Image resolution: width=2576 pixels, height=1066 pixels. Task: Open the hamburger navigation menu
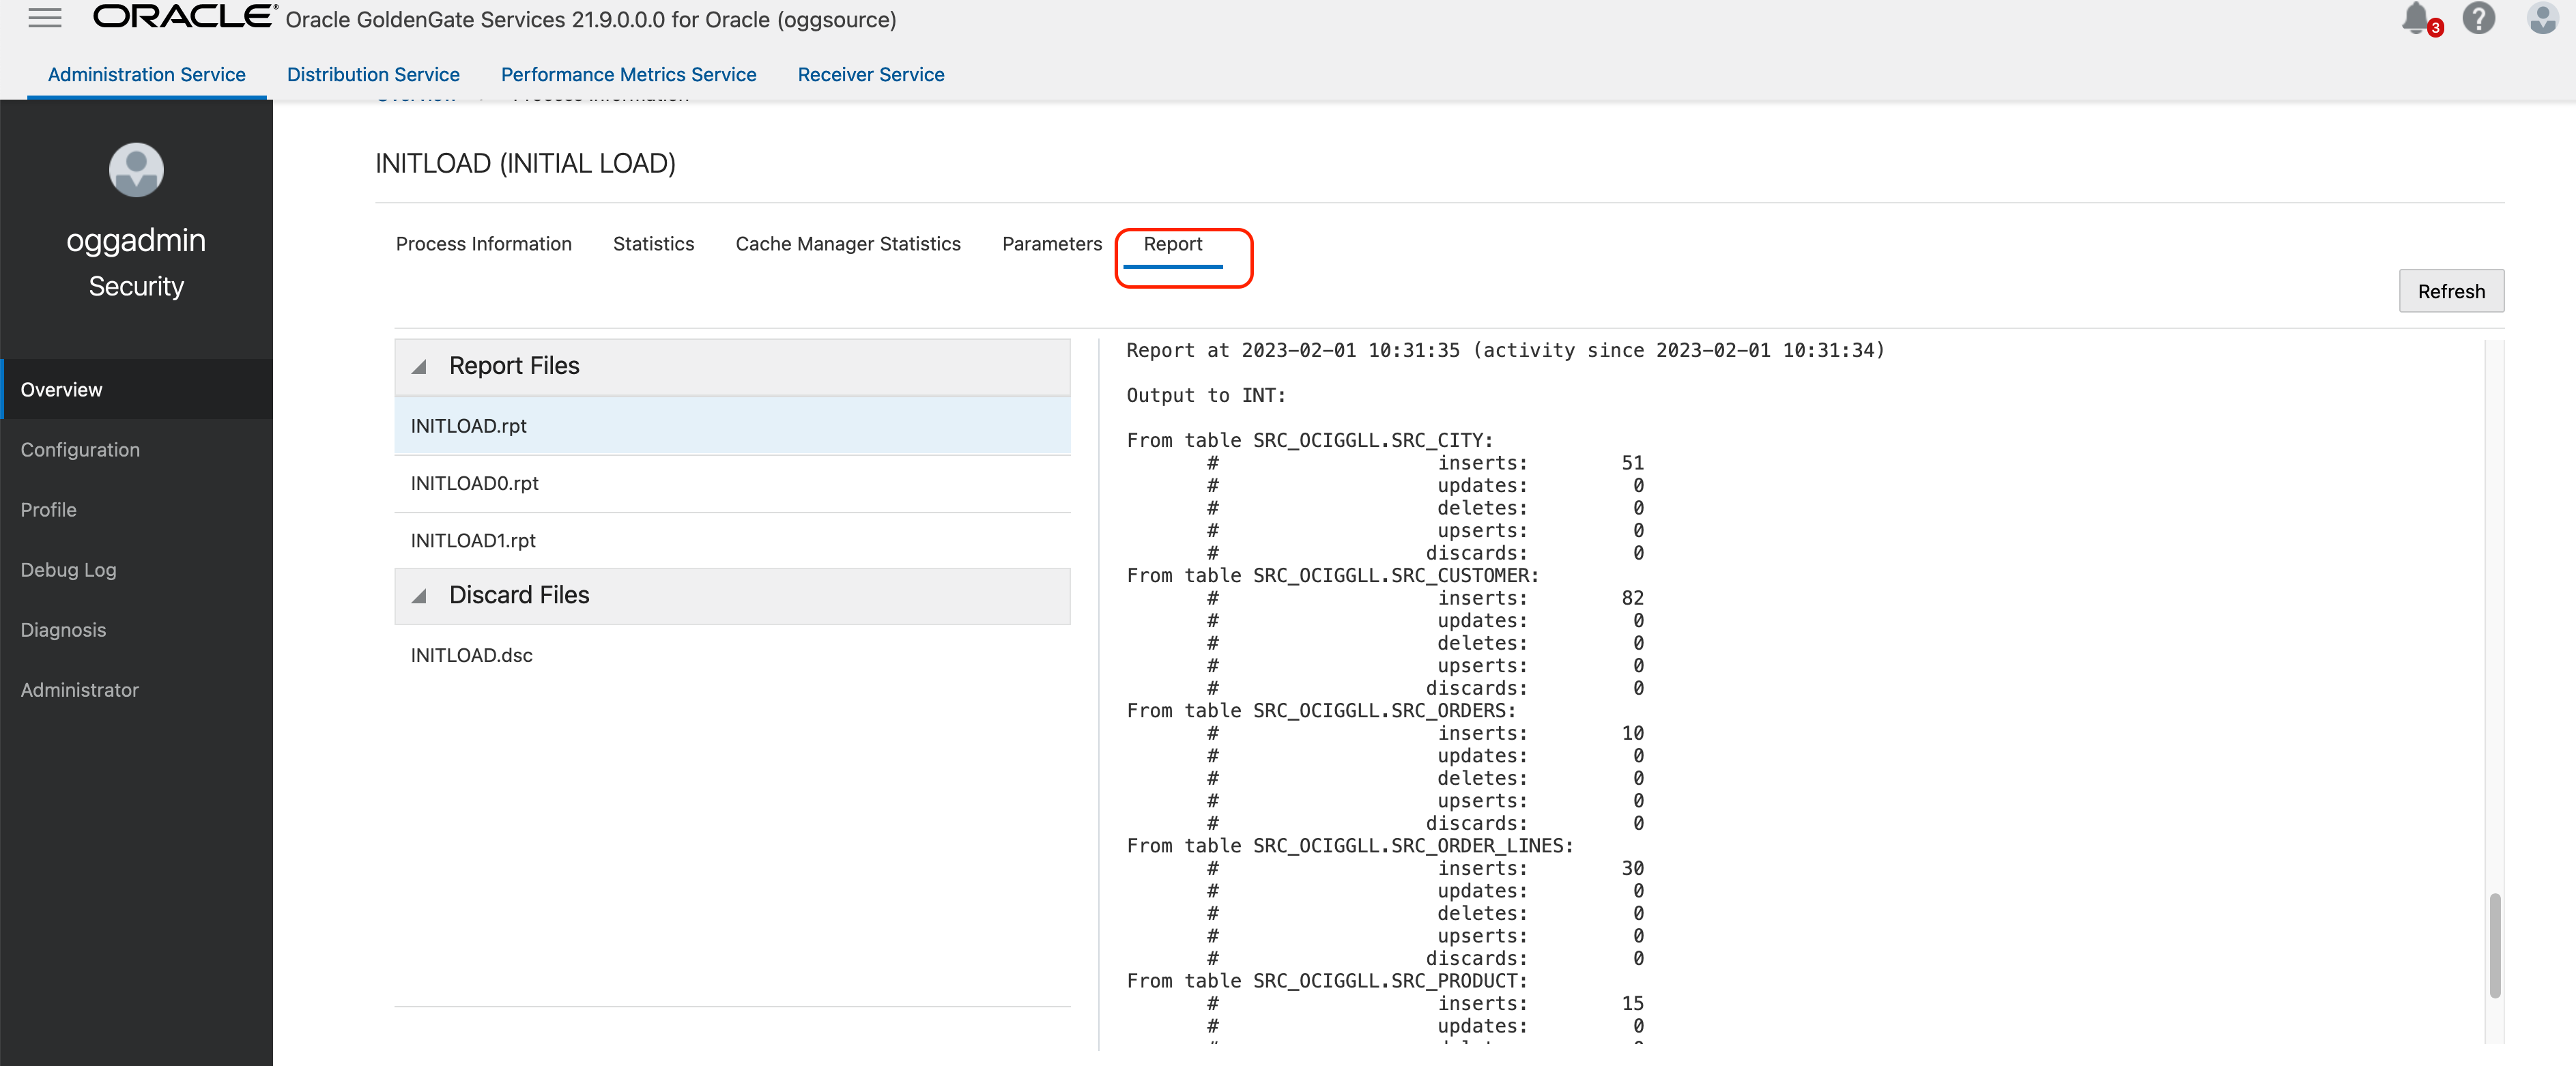(44, 17)
